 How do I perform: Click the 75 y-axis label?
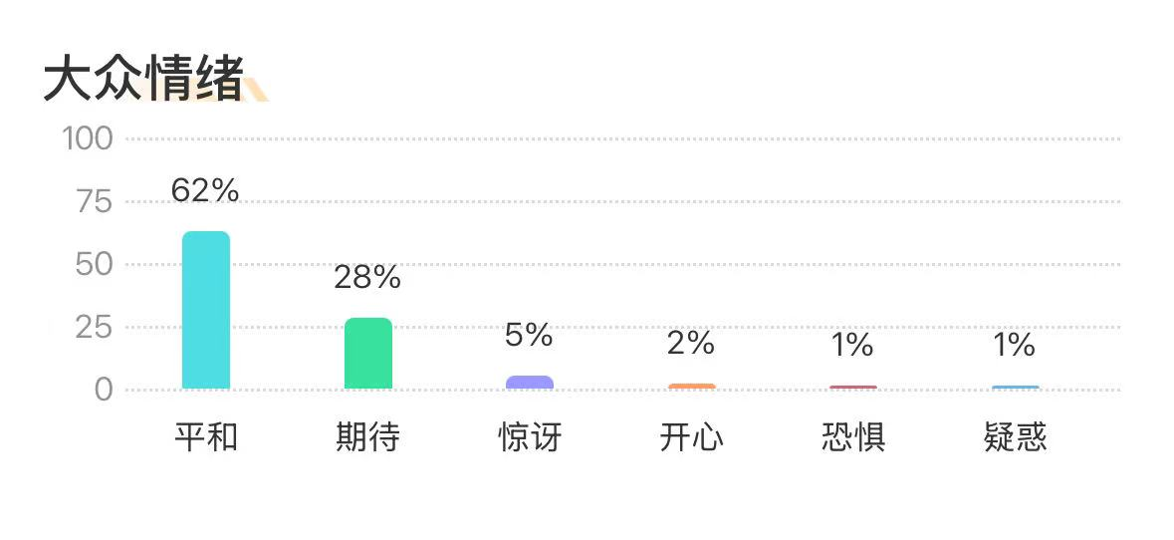(95, 201)
